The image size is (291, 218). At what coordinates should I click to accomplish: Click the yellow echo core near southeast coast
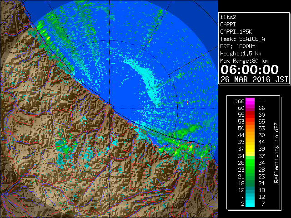point(191,148)
